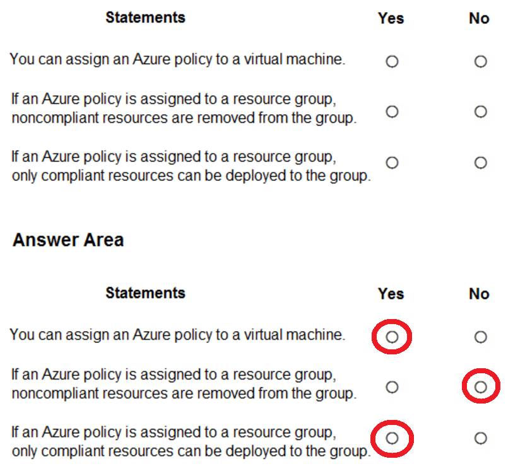
Task: Select red-circled Yes for virtual machine in Answer Area
Action: [x=392, y=337]
